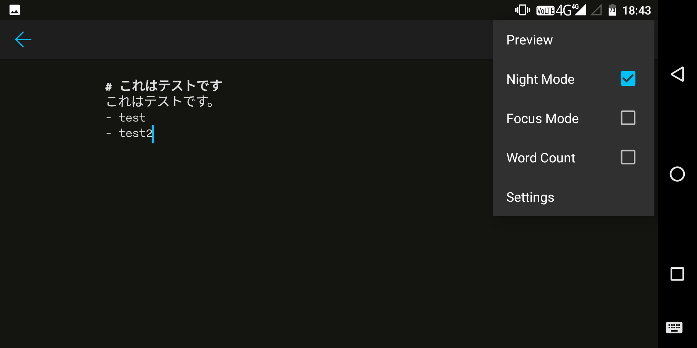This screenshot has width=697, height=348.
Task: Uncheck the Night Mode checkbox
Action: click(x=628, y=79)
